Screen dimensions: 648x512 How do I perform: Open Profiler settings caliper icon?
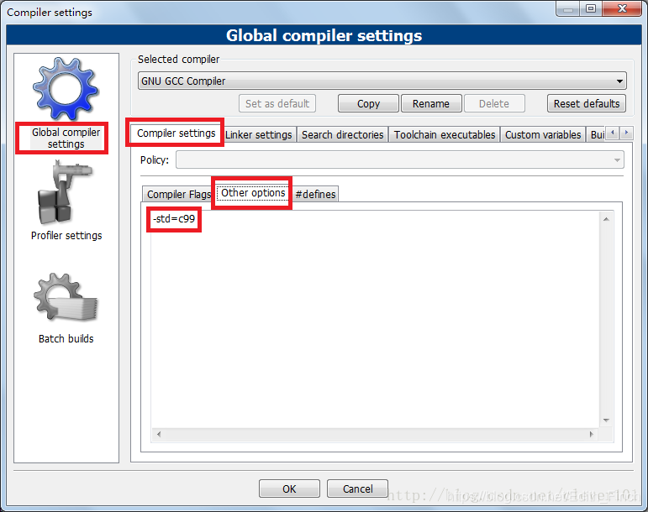click(x=65, y=192)
